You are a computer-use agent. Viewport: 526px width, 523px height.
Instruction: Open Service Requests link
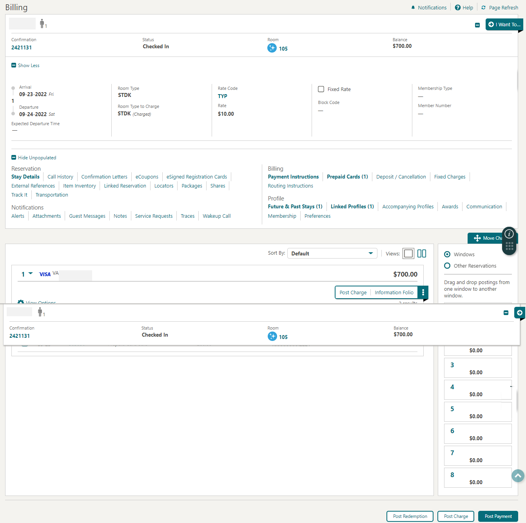coord(154,216)
